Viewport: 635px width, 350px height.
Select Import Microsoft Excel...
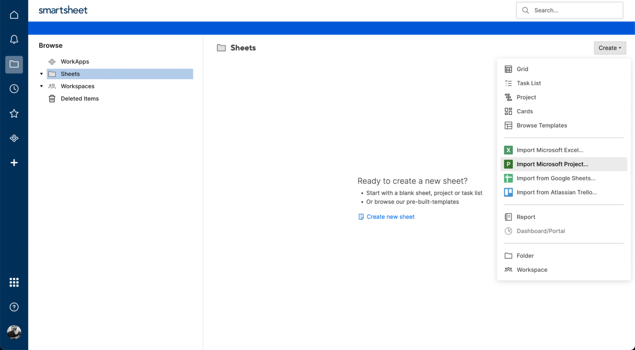click(x=564, y=150)
